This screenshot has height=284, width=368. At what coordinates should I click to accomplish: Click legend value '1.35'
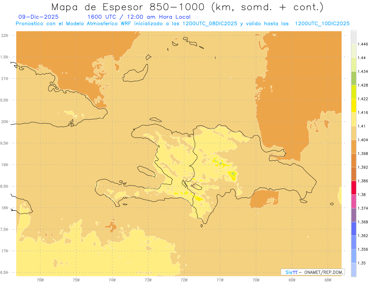tap(362, 263)
